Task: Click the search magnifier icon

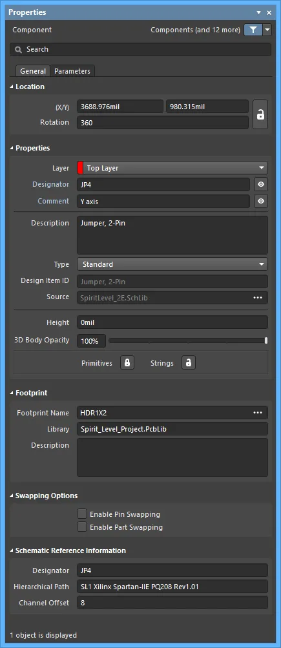Action: point(18,50)
